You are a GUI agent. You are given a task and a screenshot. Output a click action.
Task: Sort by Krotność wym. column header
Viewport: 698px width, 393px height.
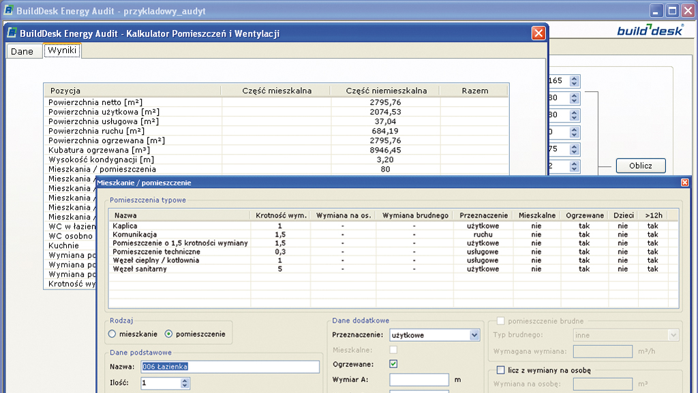(280, 215)
